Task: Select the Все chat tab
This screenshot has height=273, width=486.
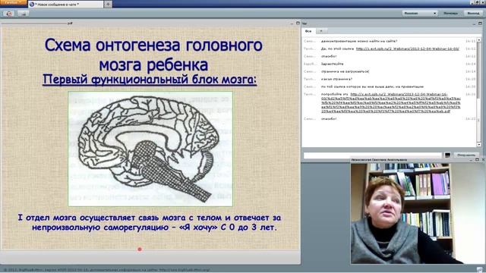Action: click(x=308, y=31)
